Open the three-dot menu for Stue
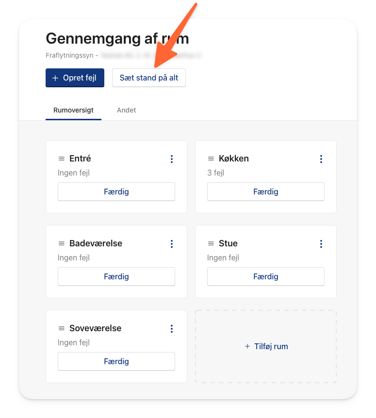 321,243
